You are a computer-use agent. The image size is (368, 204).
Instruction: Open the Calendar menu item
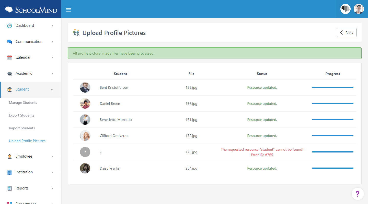coord(31,58)
